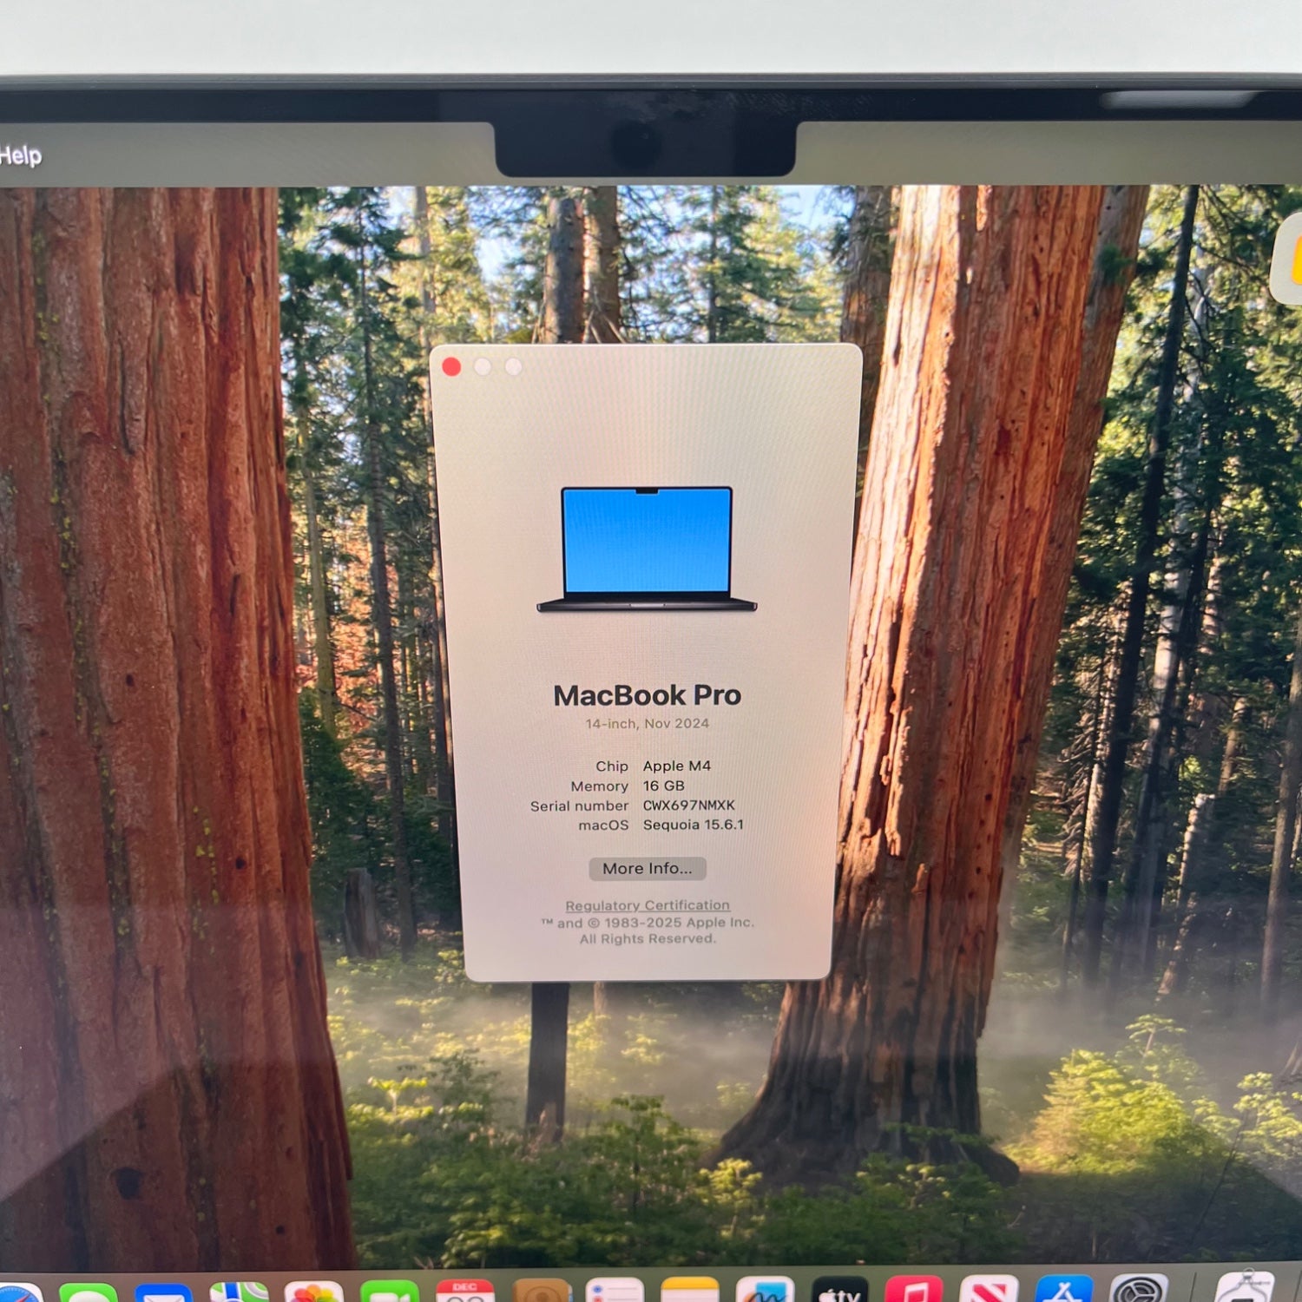Open Maps in the dock
The width and height of the screenshot is (1302, 1302).
[239, 1293]
